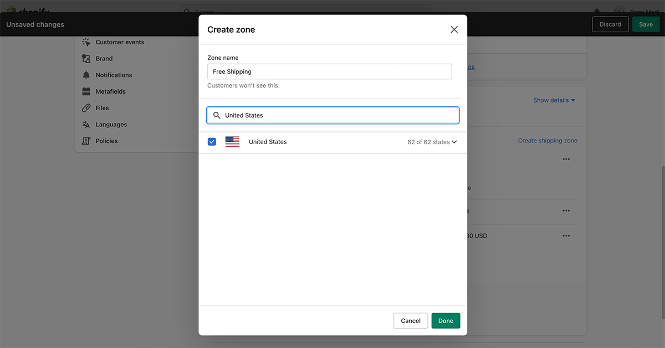Open alerts via the top-bar bell icon
The image size is (665, 348).
[x=597, y=10]
